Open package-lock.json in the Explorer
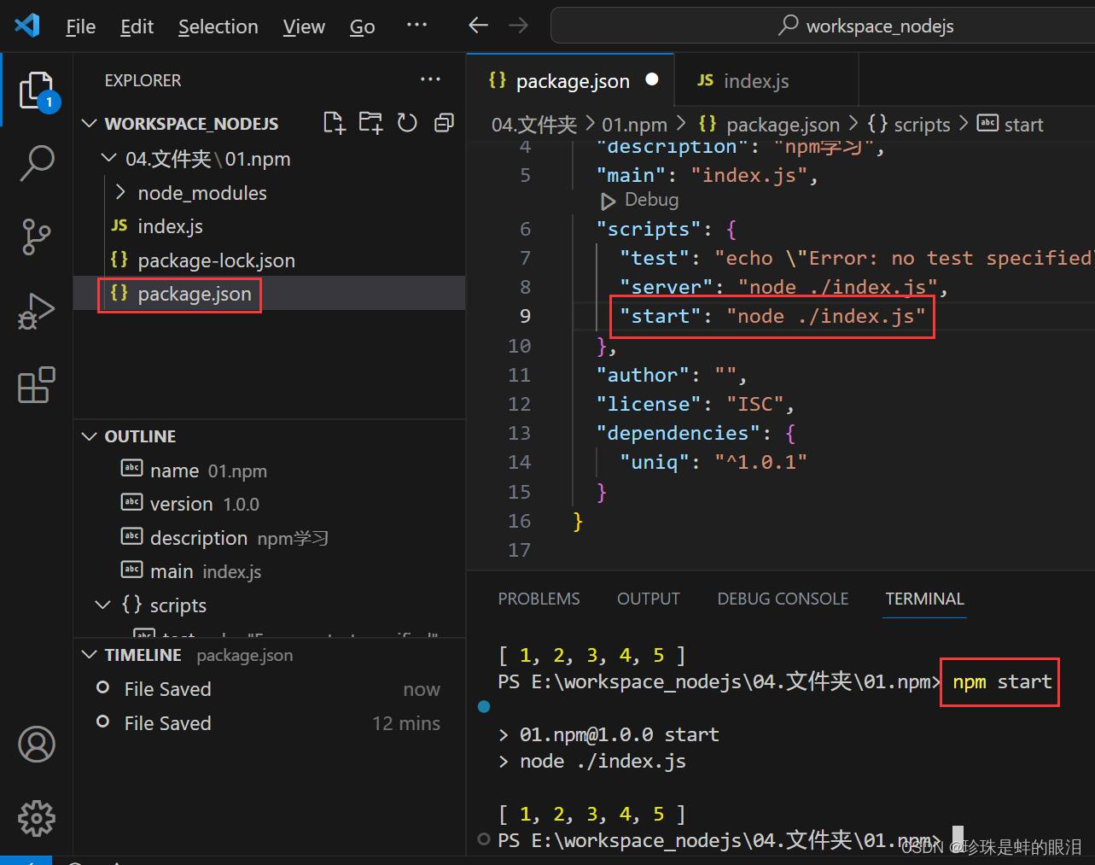1095x865 pixels. tap(269, 260)
